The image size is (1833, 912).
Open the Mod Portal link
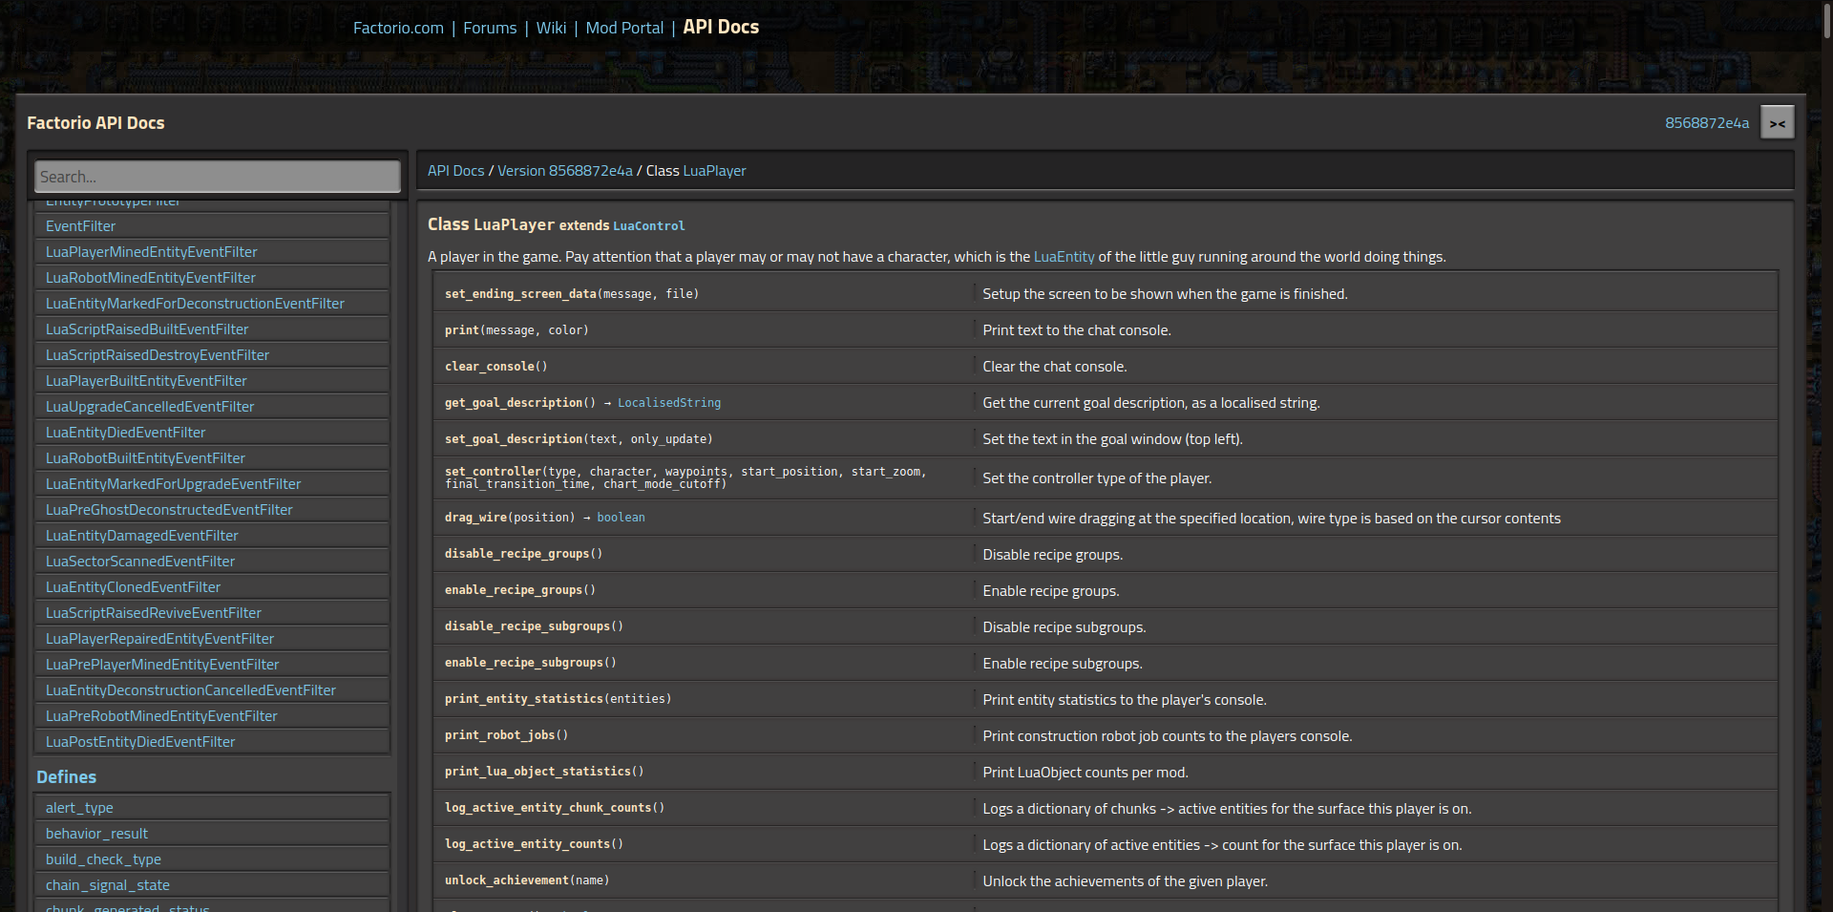pyautogui.click(x=624, y=29)
